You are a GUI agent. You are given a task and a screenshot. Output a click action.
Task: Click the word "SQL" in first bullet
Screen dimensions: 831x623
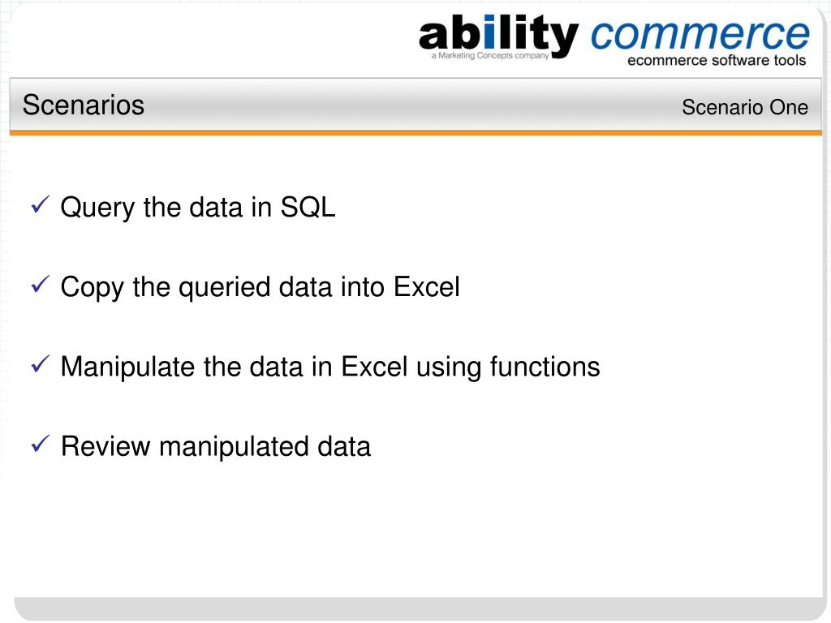308,207
